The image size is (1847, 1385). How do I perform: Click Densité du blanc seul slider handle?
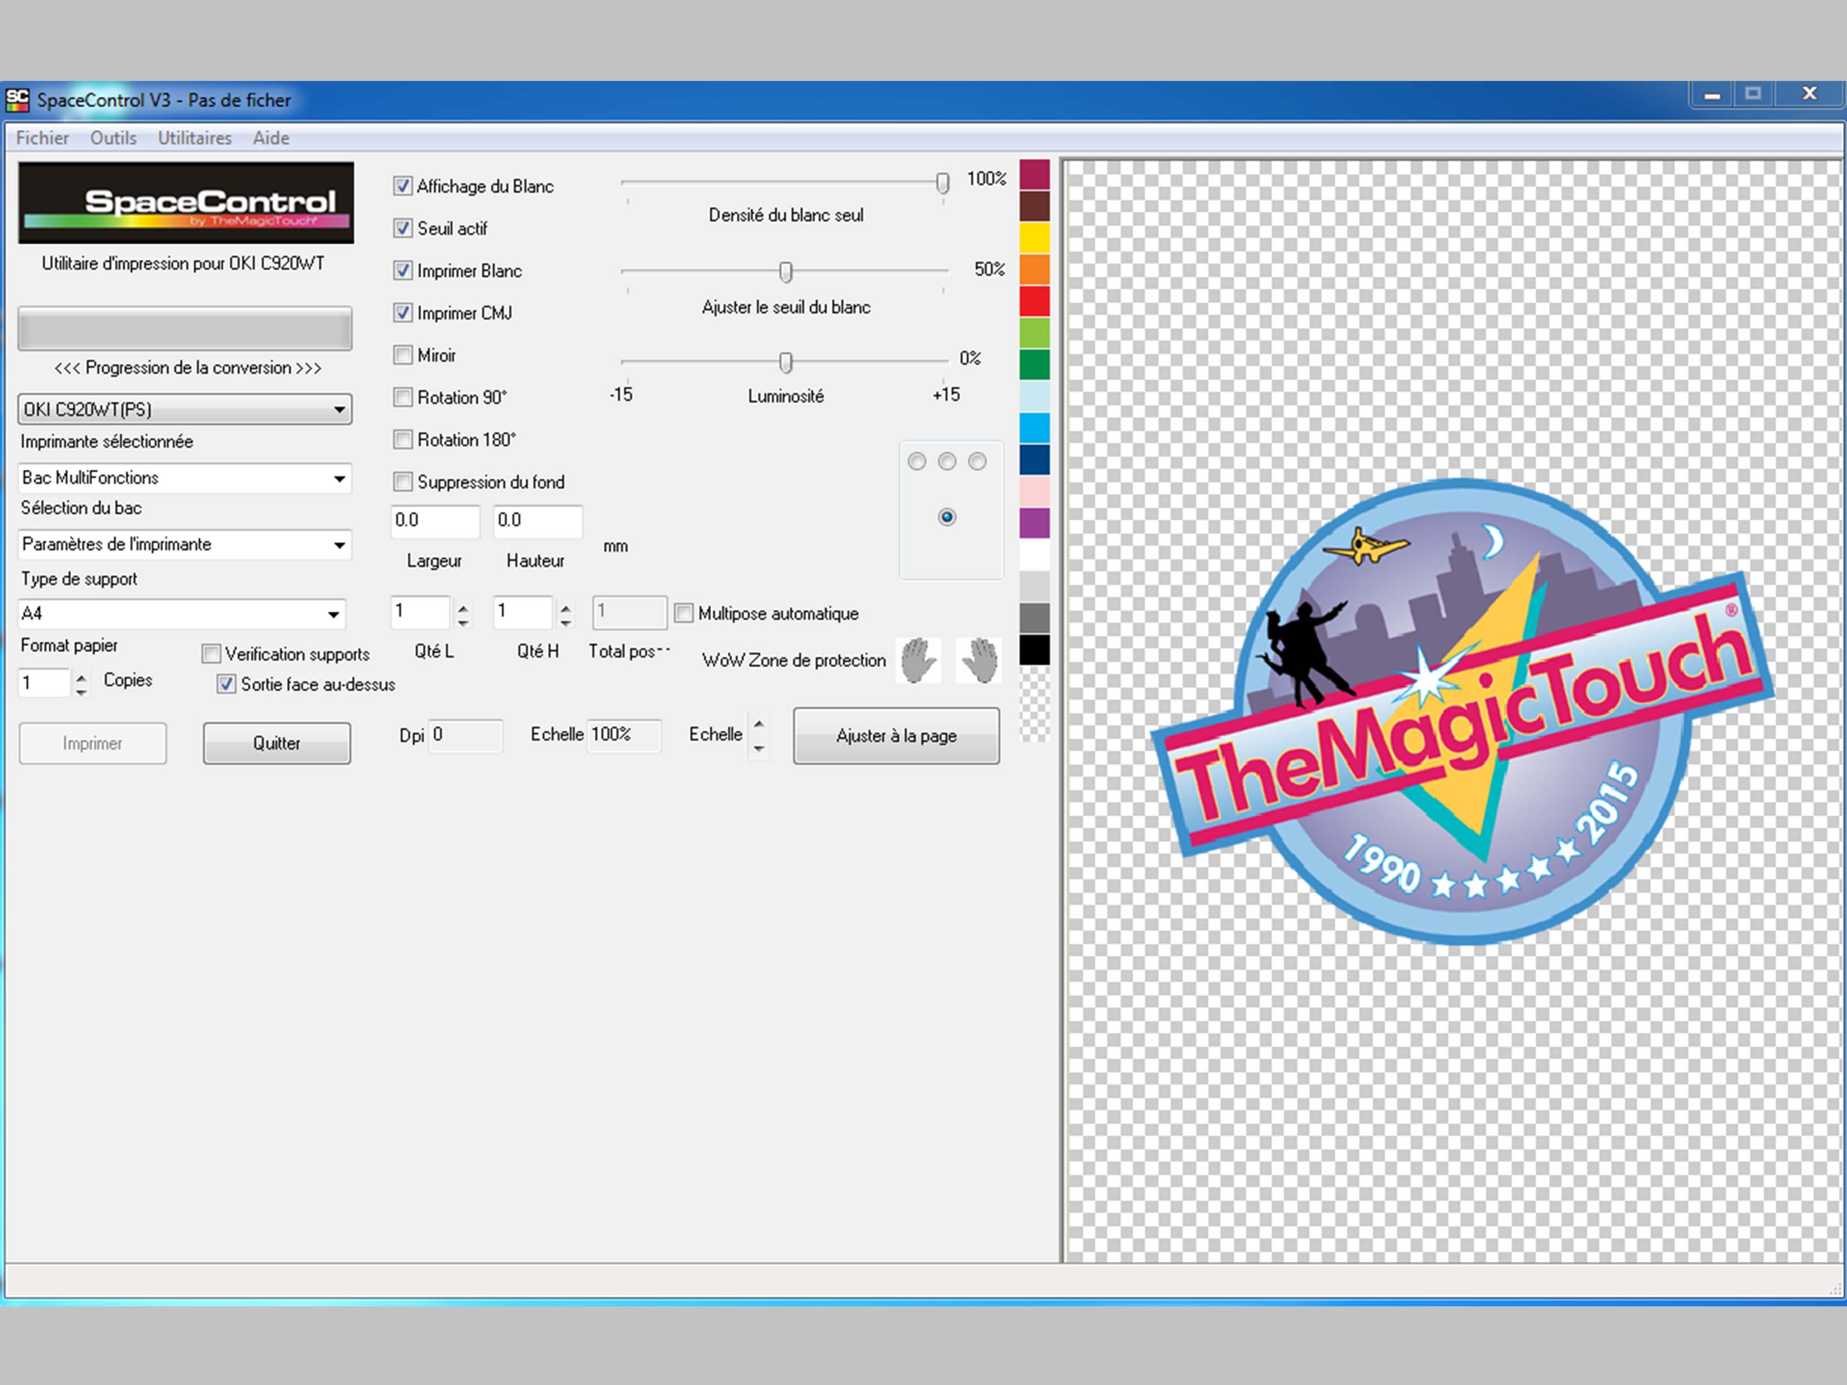(943, 183)
